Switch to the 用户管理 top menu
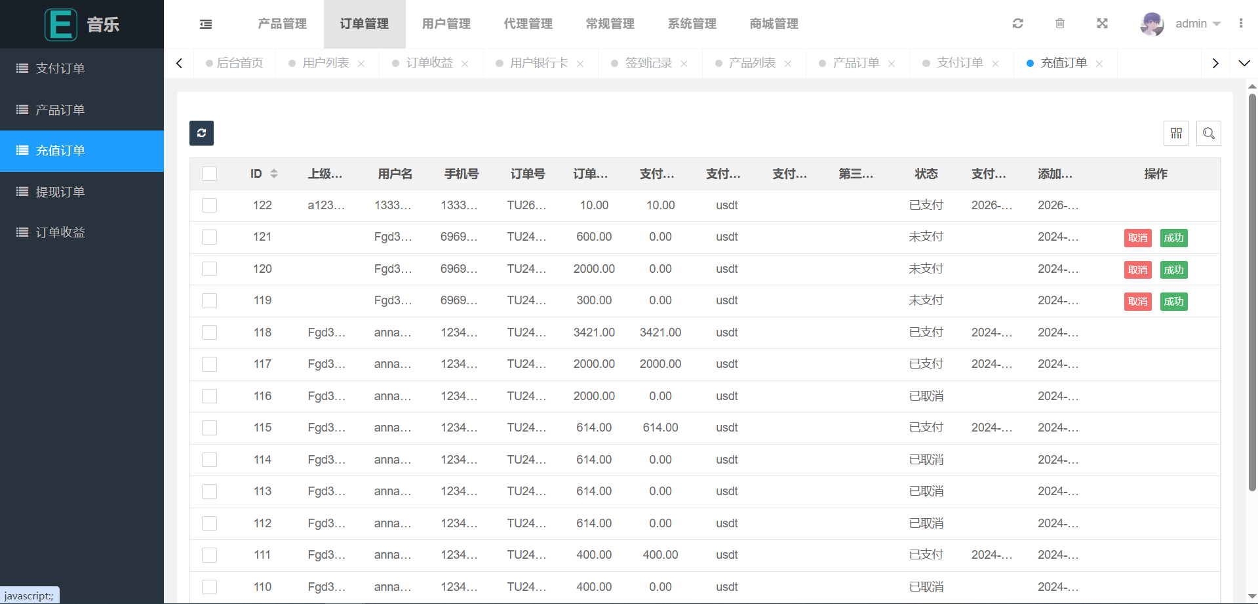 point(446,24)
